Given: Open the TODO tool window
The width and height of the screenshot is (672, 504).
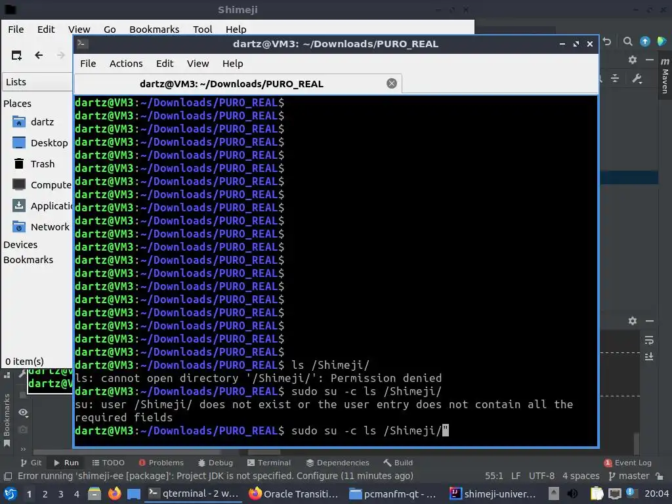Looking at the screenshot, I should coord(108,463).
